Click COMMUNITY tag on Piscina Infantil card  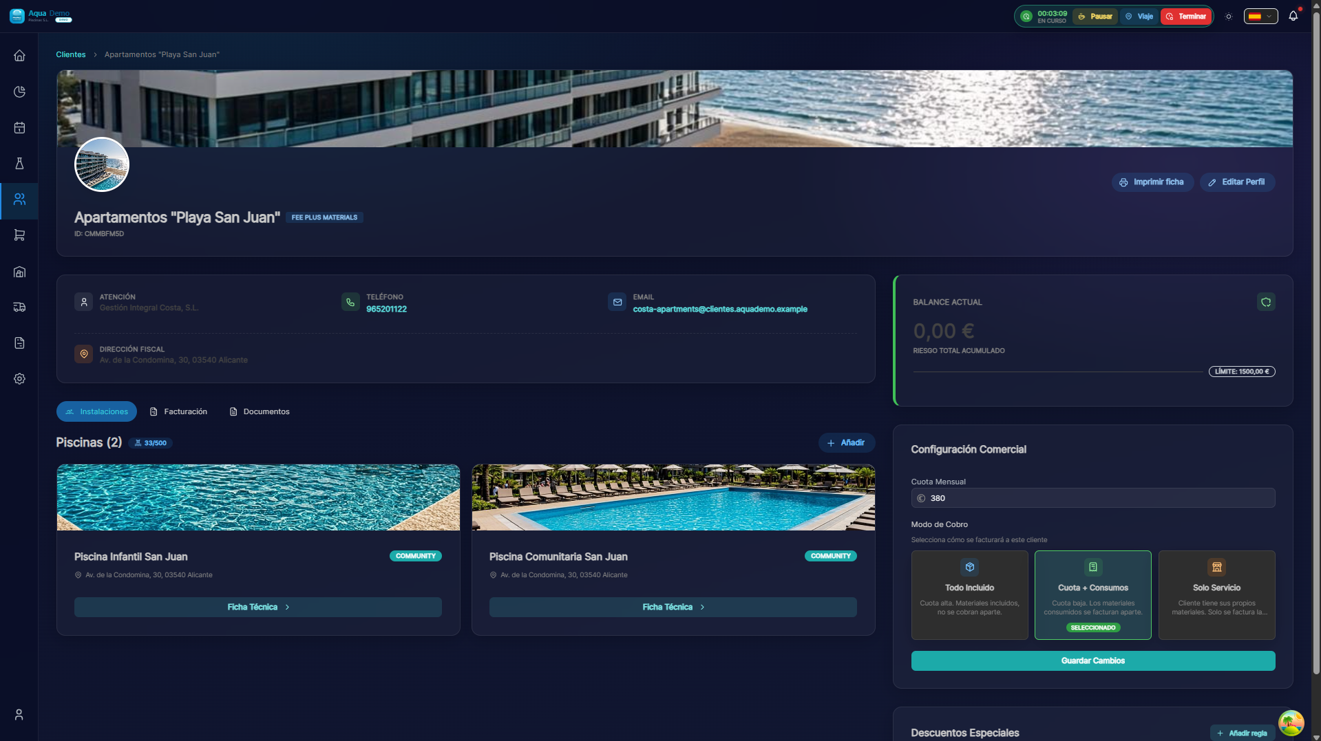415,556
